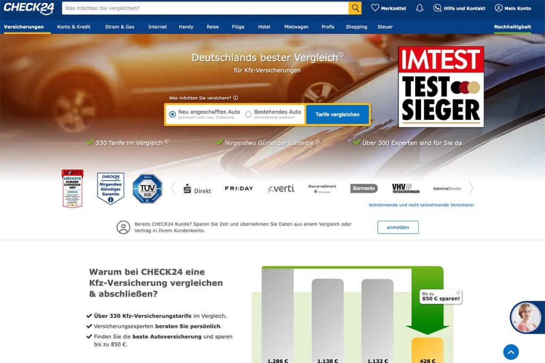Click info icon after '330 Tarife im Vergleich'
545x363 pixels.
point(167,142)
